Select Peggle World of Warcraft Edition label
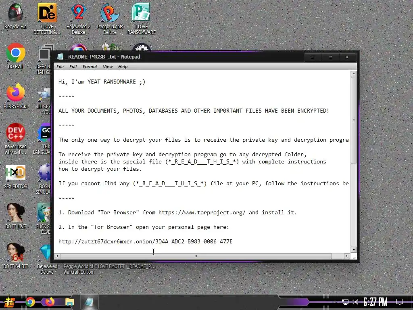The width and height of the screenshot is (413, 310). pos(78,269)
